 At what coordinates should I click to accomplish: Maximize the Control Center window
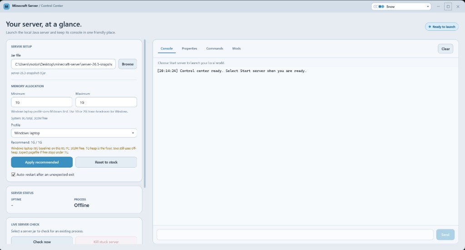pyautogui.click(x=448, y=6)
